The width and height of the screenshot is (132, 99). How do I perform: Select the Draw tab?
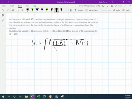[x=20, y=6]
